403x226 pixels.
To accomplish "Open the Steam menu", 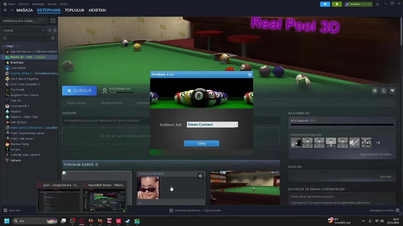I will 9,4.
